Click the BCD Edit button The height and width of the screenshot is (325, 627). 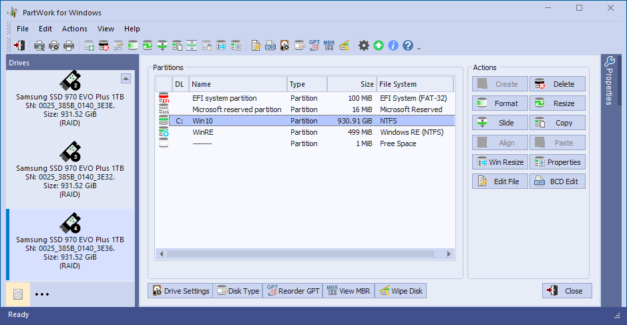[x=558, y=181]
